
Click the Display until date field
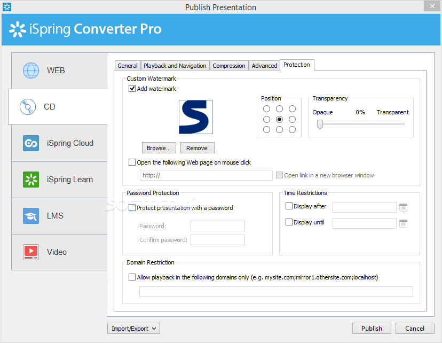click(x=365, y=223)
